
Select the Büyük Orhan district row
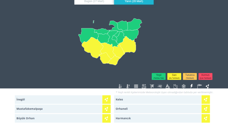tap(58, 118)
